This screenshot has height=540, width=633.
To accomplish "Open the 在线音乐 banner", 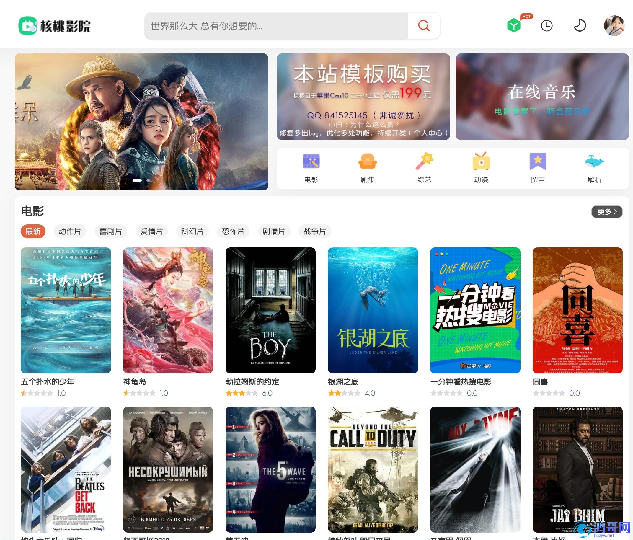I will click(x=542, y=97).
